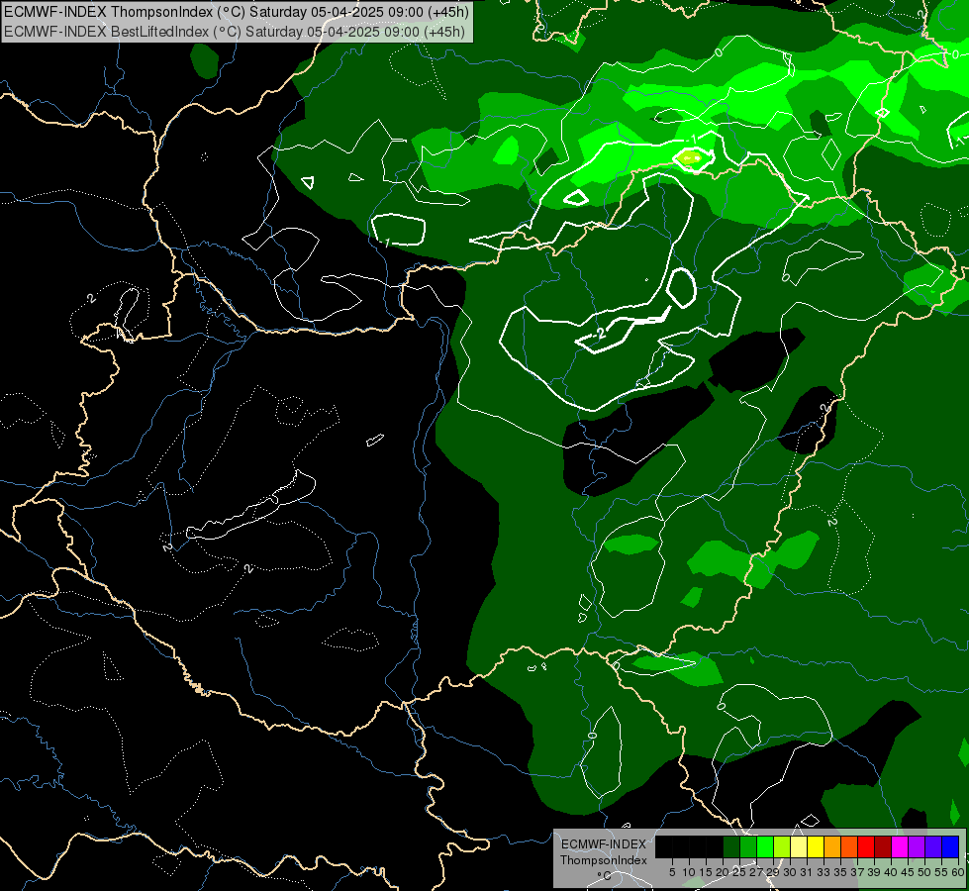Image resolution: width=969 pixels, height=891 pixels.
Task: Click the ThompsonIndex label in the colour legend
Action: [603, 860]
